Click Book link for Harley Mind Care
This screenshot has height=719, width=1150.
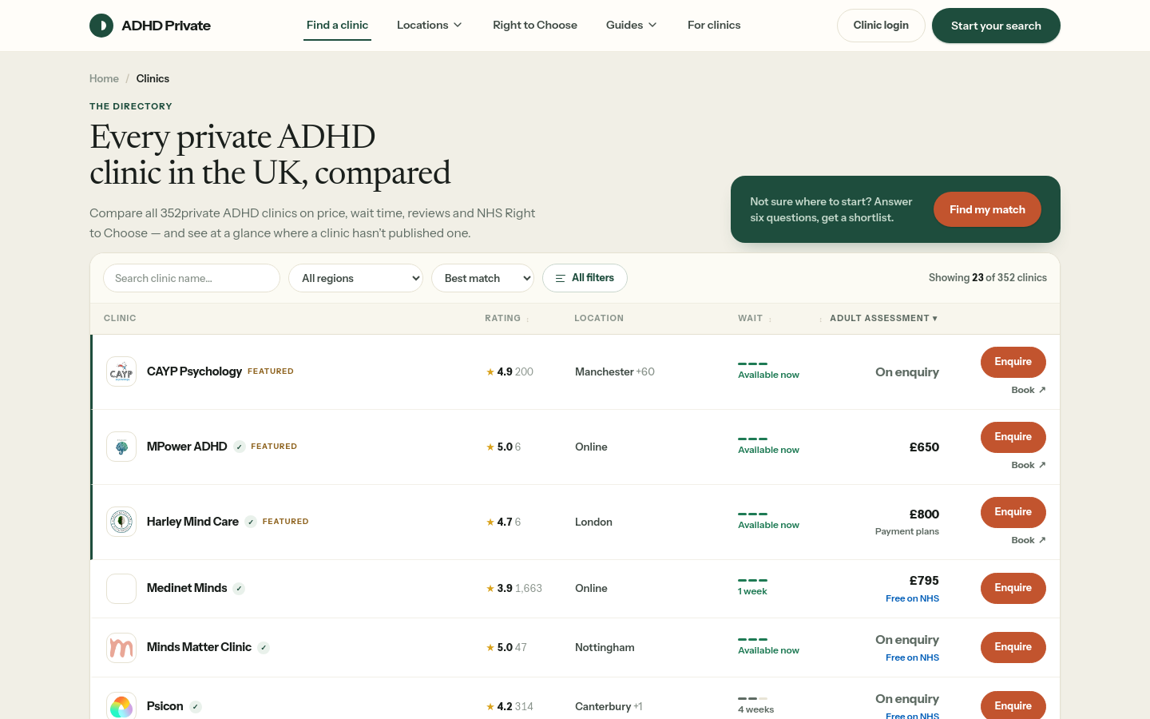tap(1029, 540)
